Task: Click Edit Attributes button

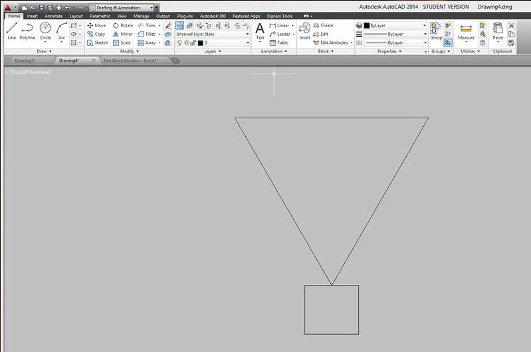Action: (330, 43)
